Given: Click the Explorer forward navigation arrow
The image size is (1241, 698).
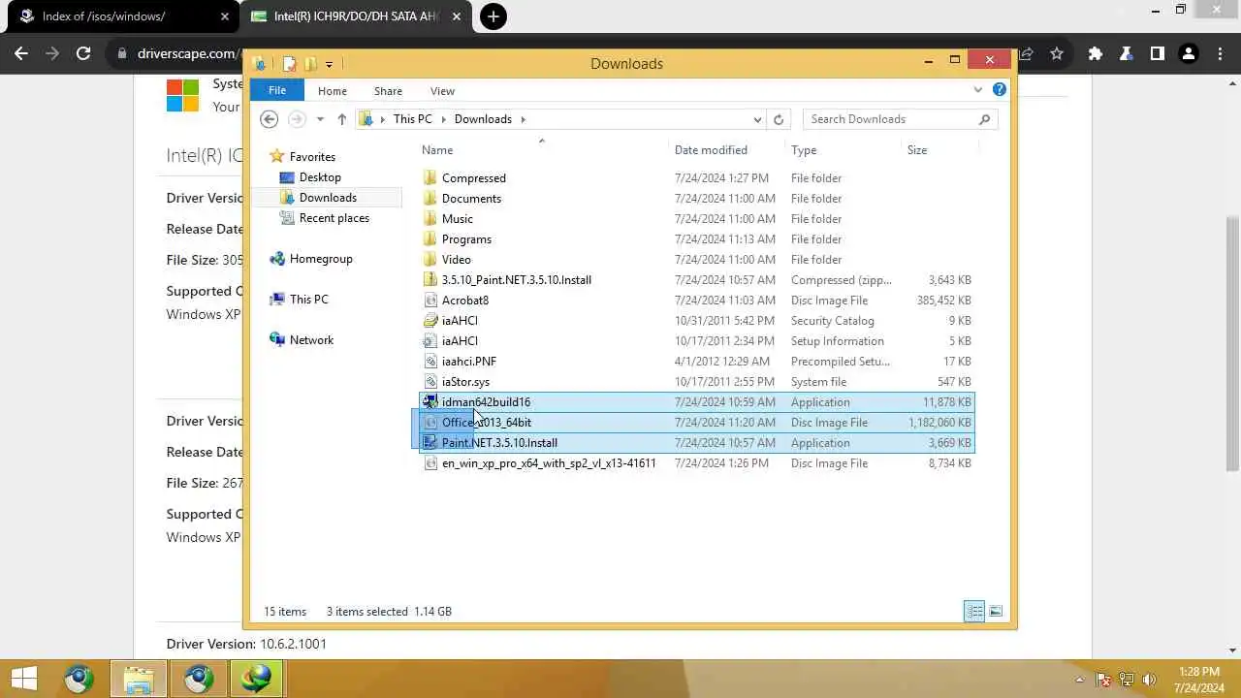Looking at the screenshot, I should [297, 119].
